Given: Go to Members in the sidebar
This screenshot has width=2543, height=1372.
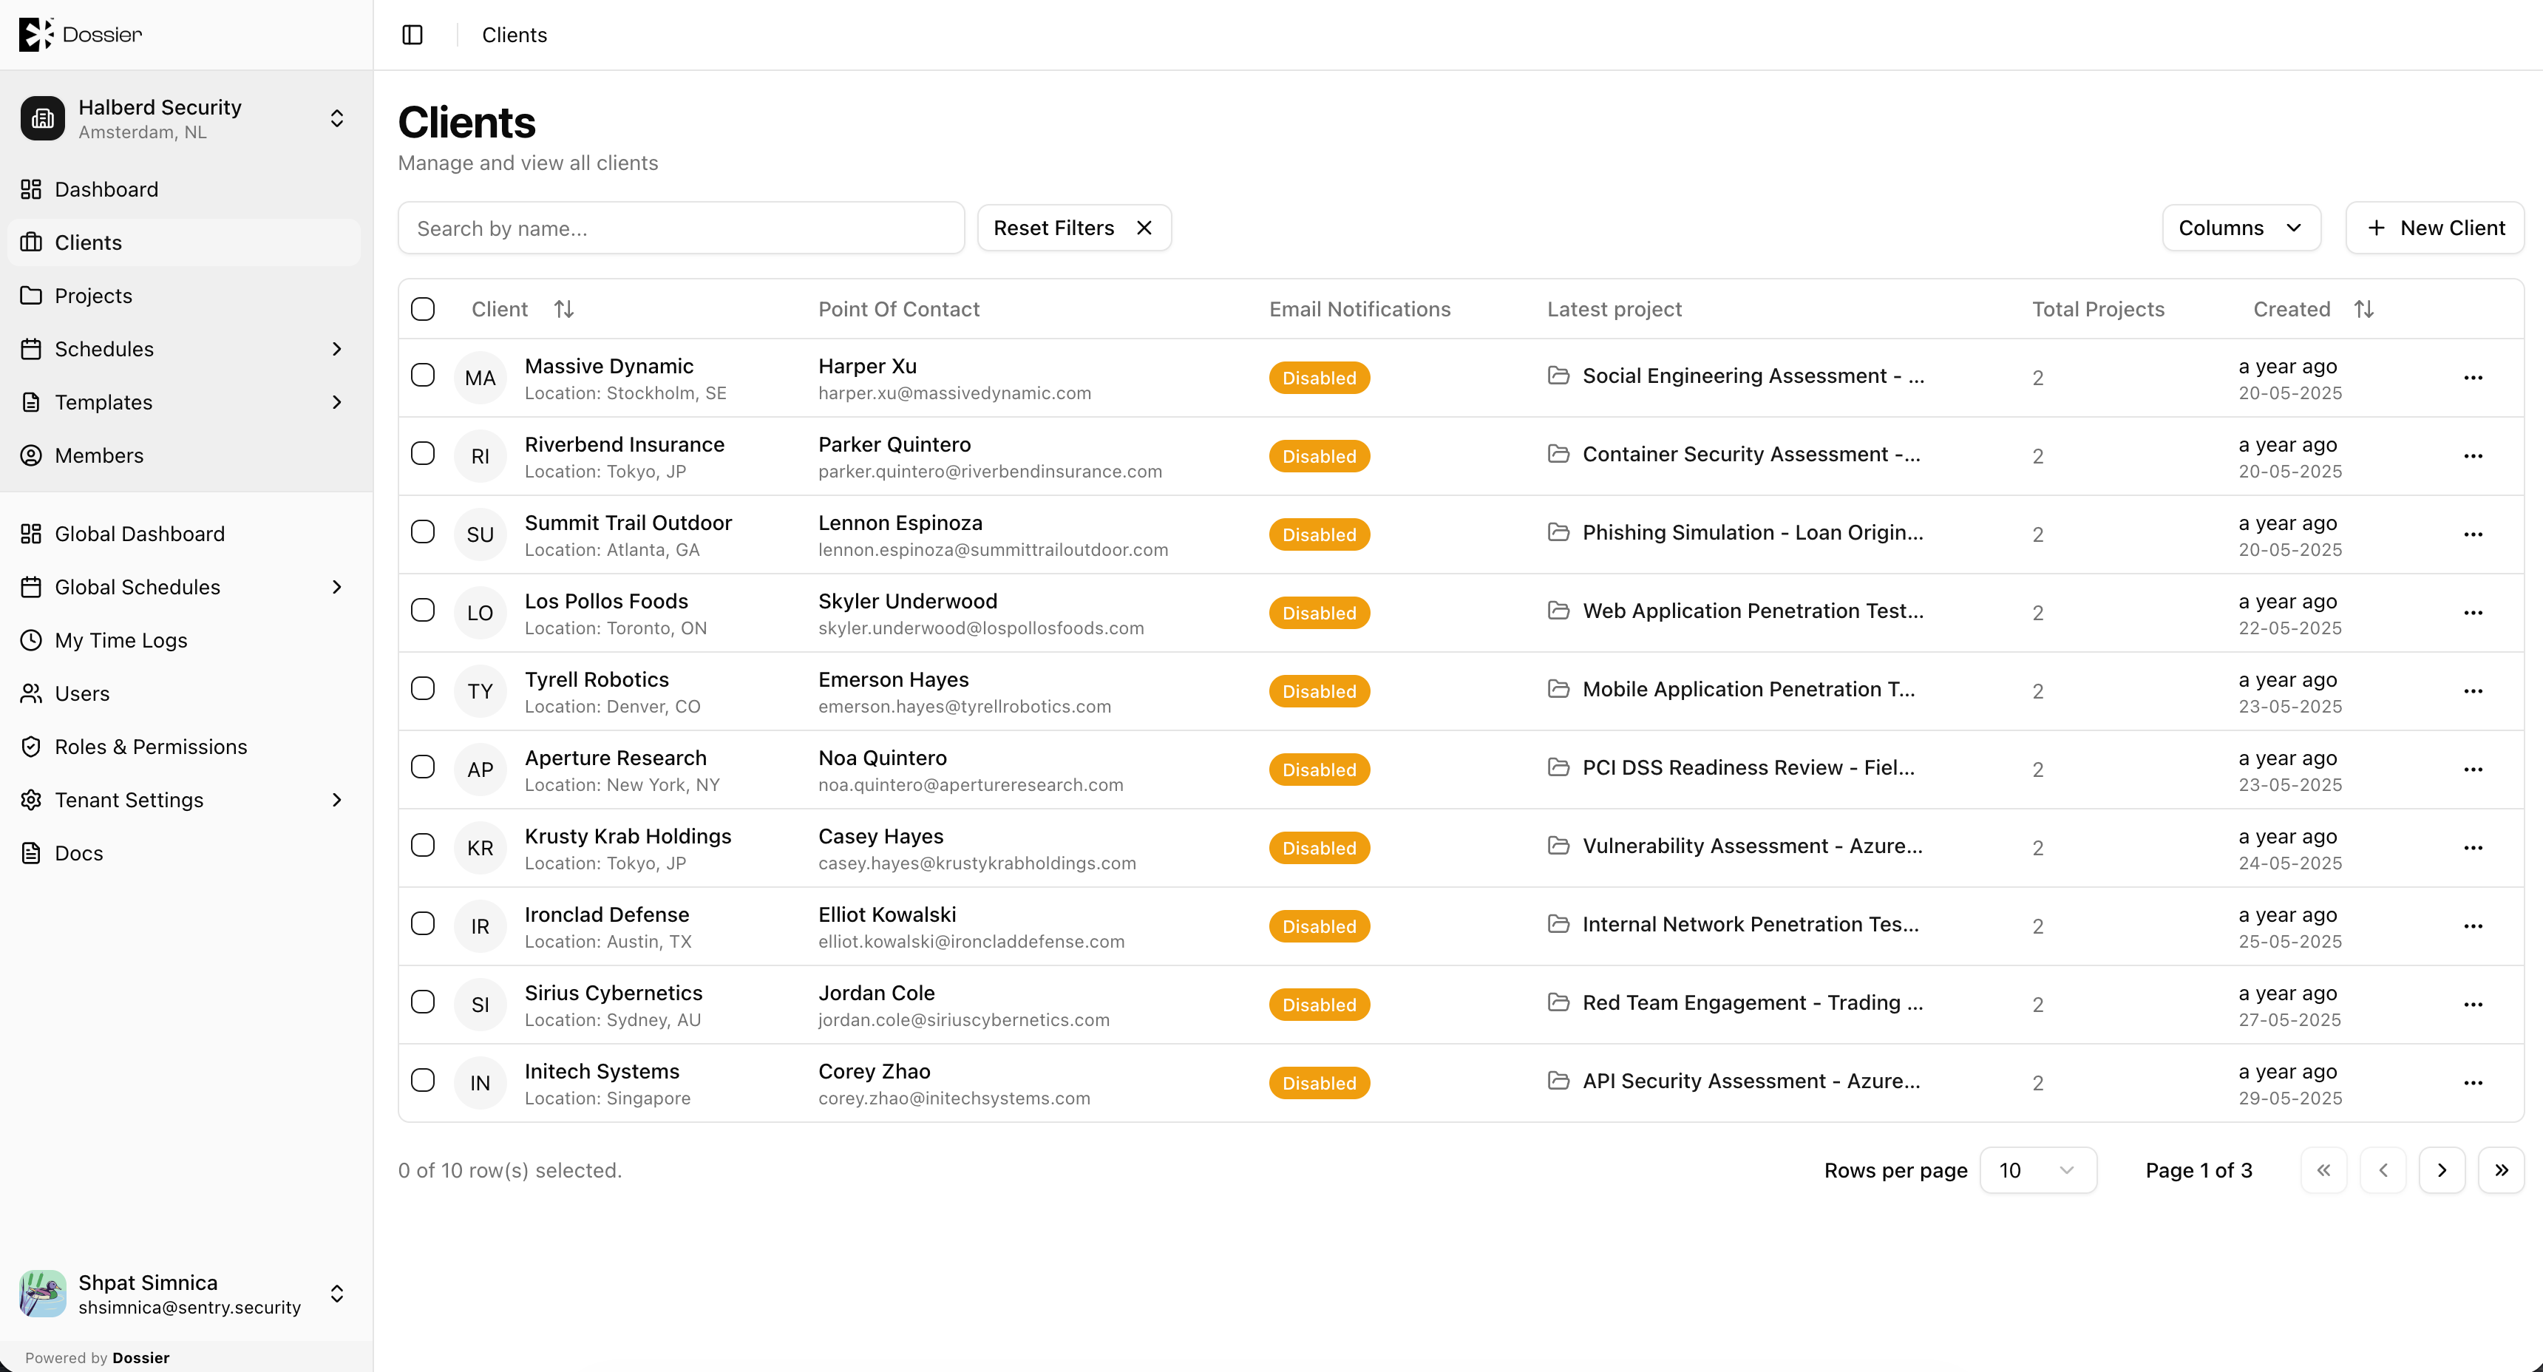Looking at the screenshot, I should (185, 455).
